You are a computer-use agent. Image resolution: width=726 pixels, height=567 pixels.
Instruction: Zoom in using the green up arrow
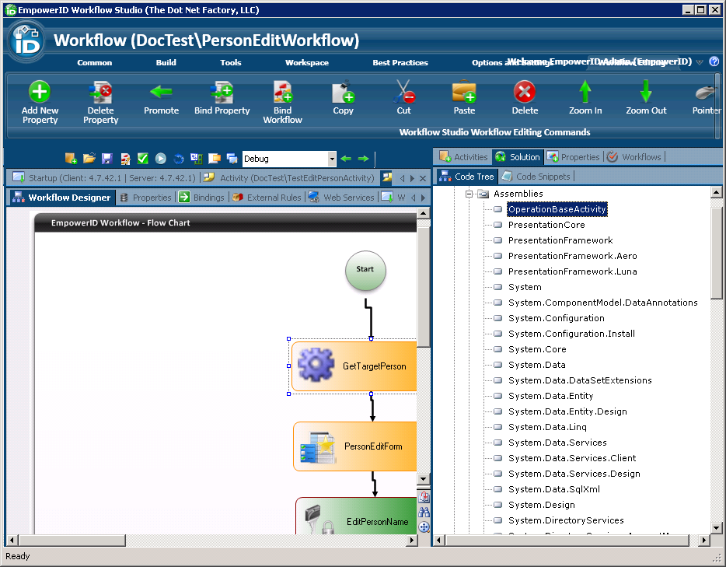(585, 92)
